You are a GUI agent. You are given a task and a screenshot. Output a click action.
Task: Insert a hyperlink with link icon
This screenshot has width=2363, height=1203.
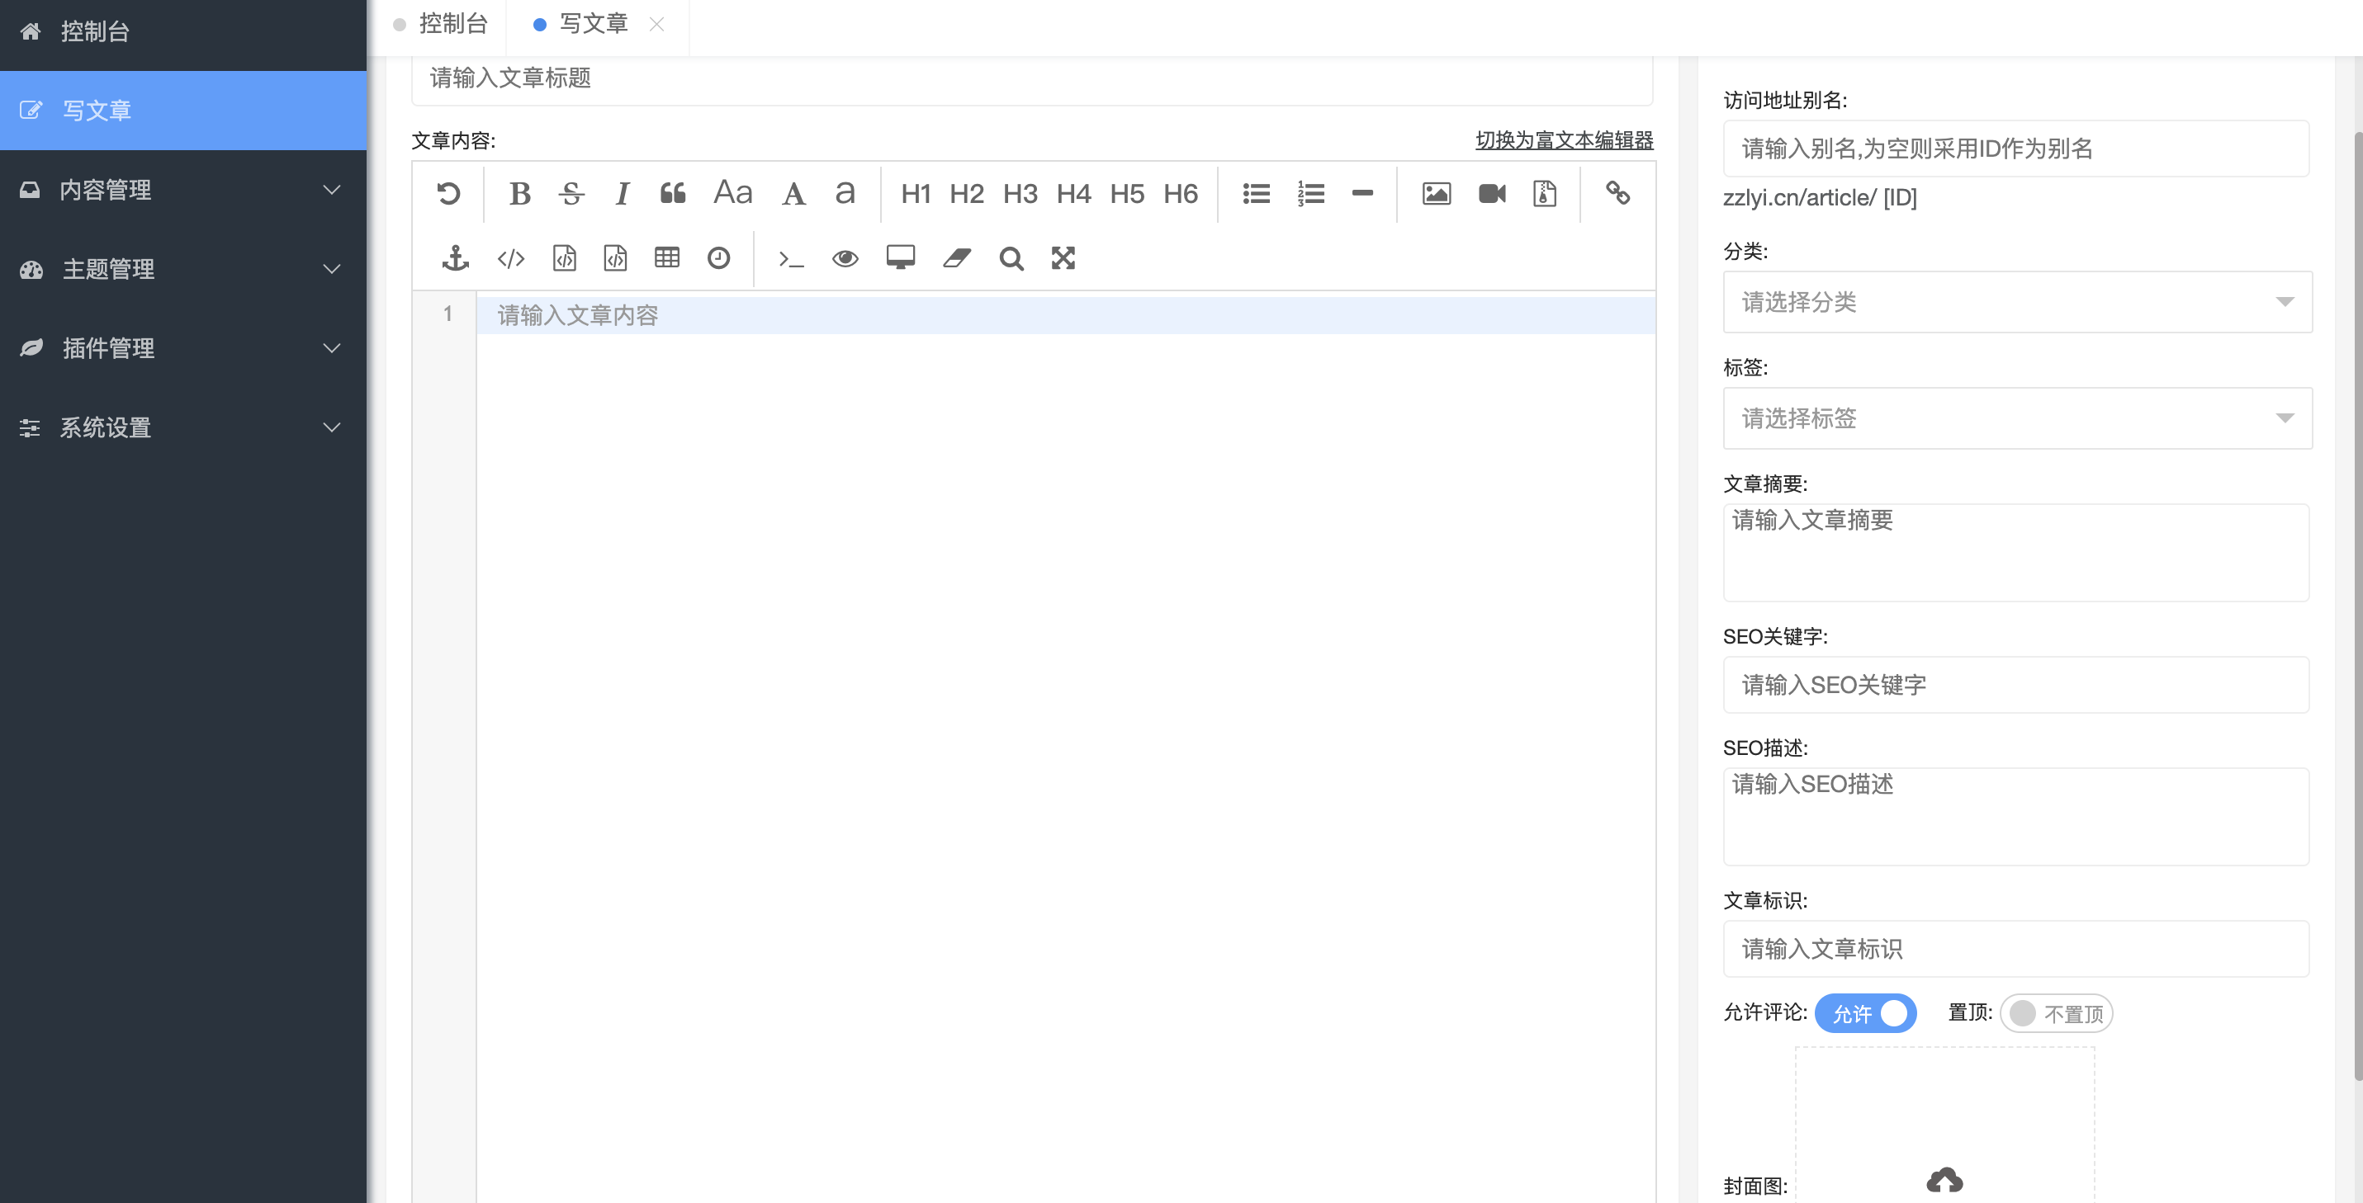coord(1617,192)
